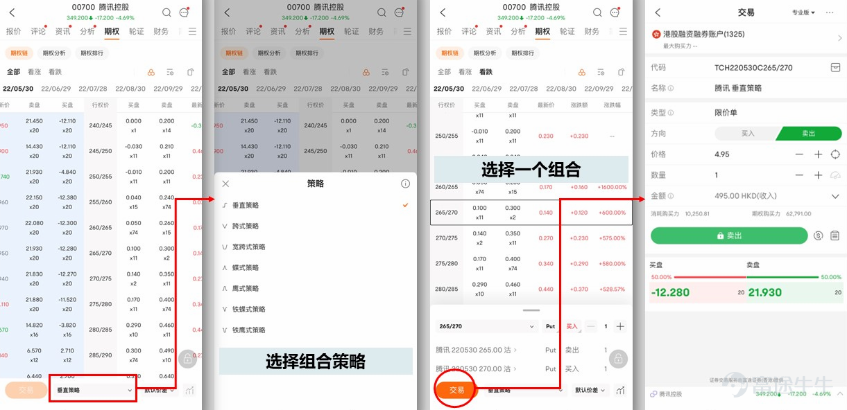Open the info icon in the 策略 popup

coord(406,184)
